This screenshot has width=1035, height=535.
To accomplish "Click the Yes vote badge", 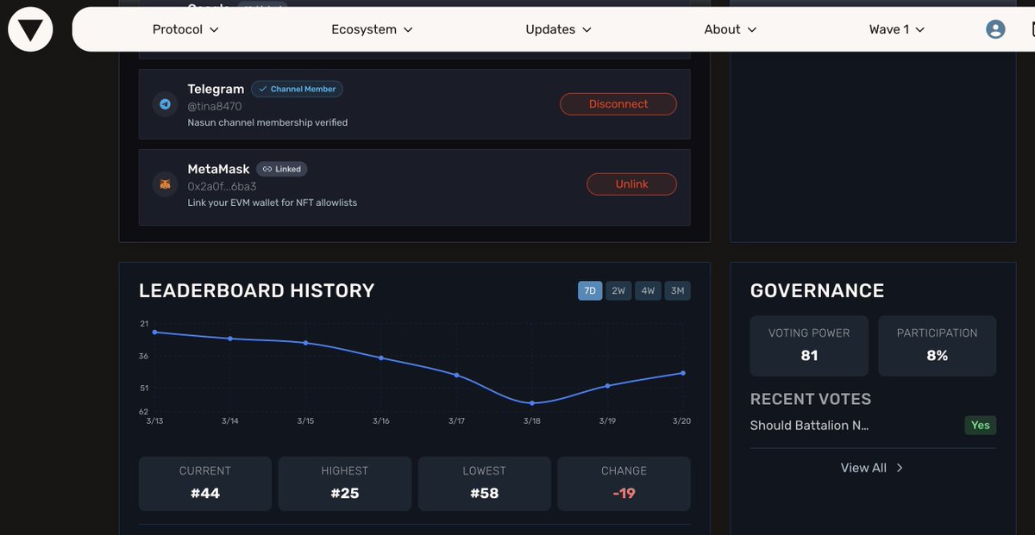I will pos(981,426).
